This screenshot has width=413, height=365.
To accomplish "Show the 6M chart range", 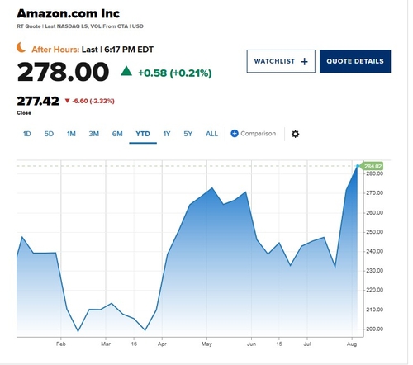I will click(x=117, y=134).
